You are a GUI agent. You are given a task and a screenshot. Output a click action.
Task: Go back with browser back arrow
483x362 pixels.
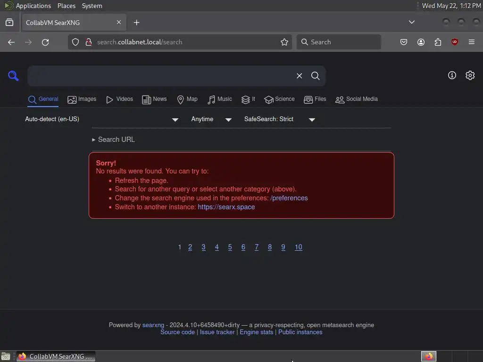click(11, 42)
